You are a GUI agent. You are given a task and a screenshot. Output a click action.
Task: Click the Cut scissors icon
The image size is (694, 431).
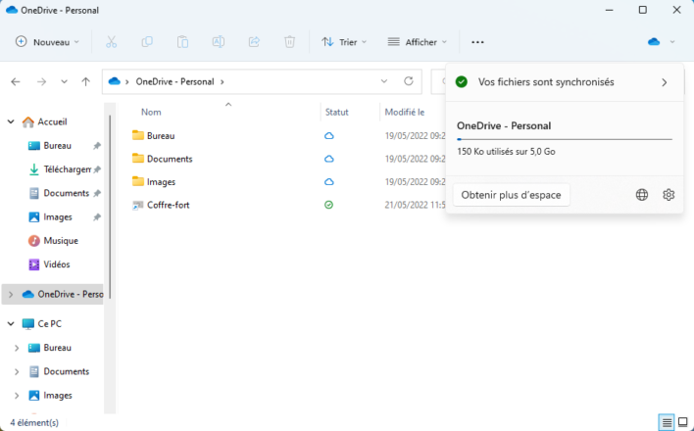[111, 42]
